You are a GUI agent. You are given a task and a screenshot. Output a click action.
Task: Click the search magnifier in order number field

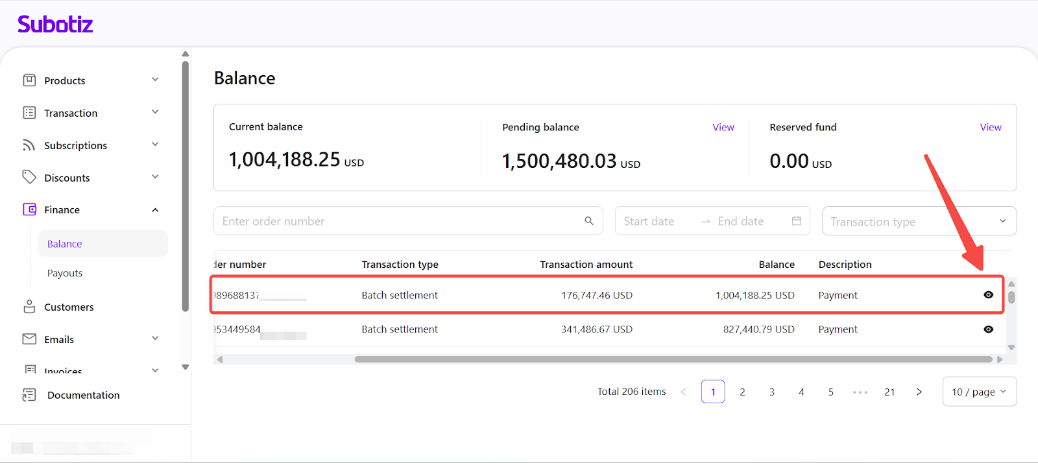point(589,221)
